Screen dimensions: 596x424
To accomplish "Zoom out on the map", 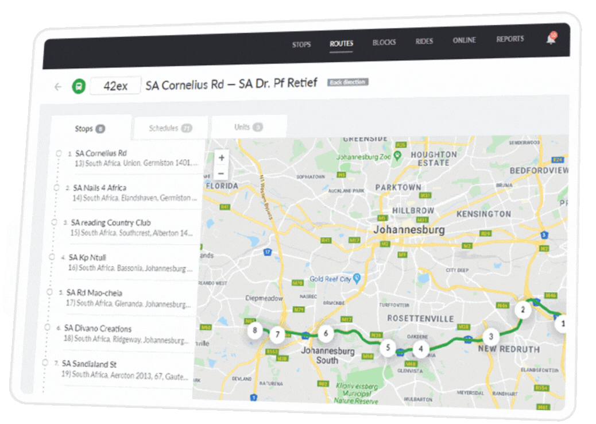I will click(x=221, y=174).
